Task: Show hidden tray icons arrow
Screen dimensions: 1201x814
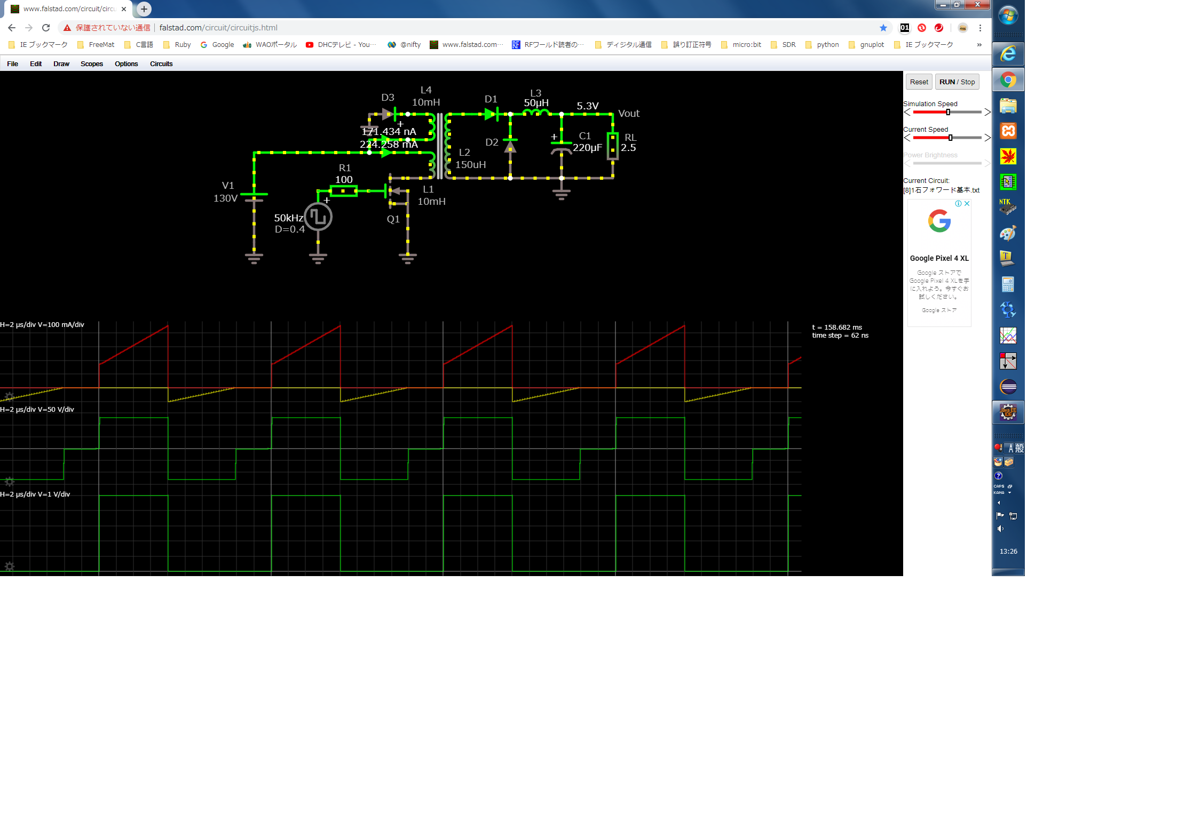Action: (x=999, y=503)
